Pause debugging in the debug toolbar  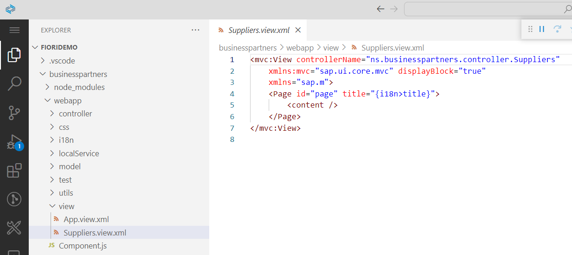pos(541,29)
